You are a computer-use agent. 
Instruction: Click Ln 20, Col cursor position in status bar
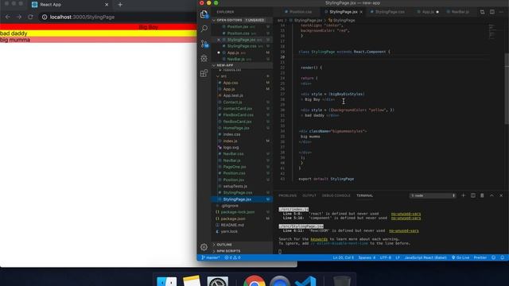click(343, 257)
